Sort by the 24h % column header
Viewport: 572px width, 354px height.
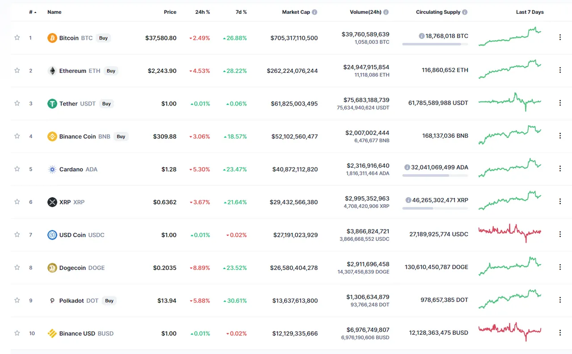tap(203, 12)
